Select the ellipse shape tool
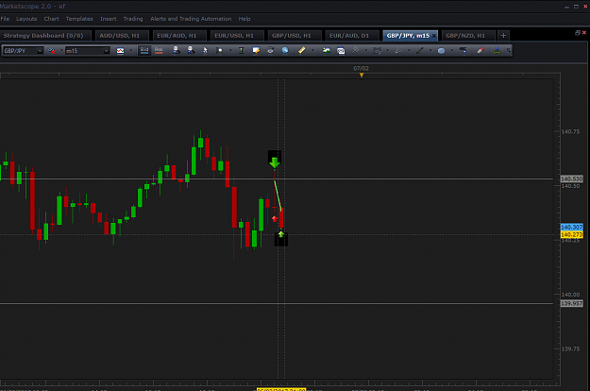Viewport: 590px width, 391px height. click(x=442, y=50)
